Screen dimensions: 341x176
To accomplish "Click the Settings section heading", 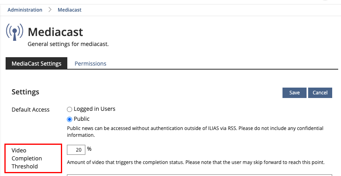I will [x=25, y=92].
